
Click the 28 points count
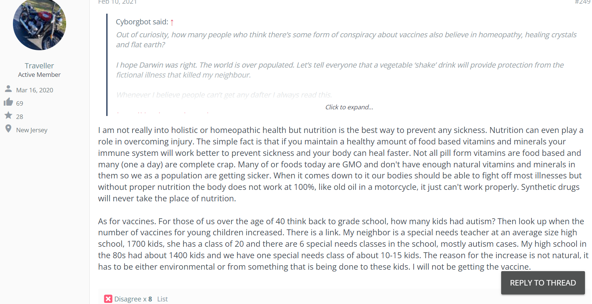point(20,117)
